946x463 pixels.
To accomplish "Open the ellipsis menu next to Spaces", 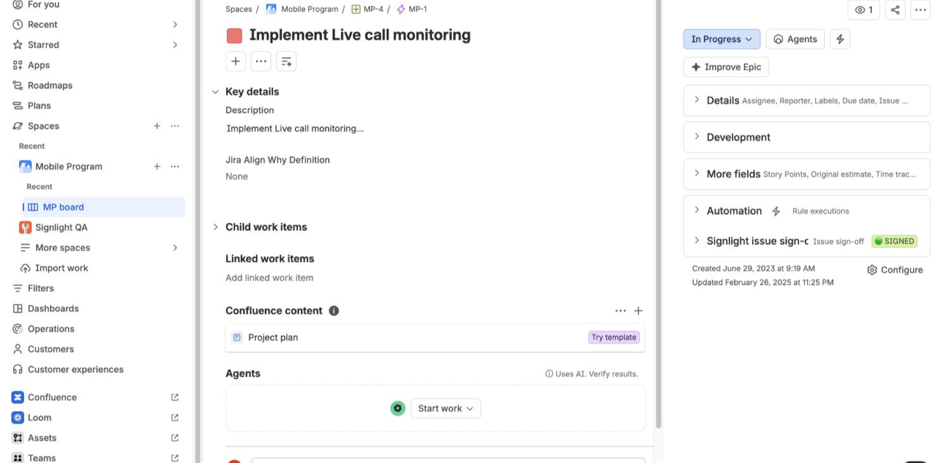I will click(x=175, y=126).
